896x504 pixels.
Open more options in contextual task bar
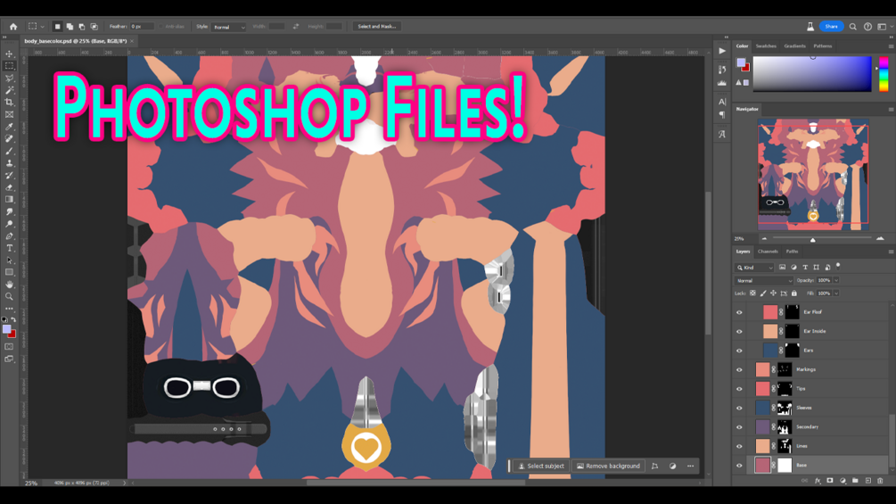tap(690, 467)
